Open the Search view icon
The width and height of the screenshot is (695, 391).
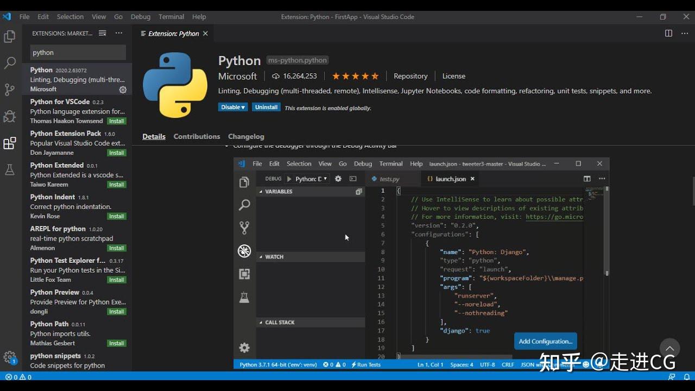(x=10, y=62)
